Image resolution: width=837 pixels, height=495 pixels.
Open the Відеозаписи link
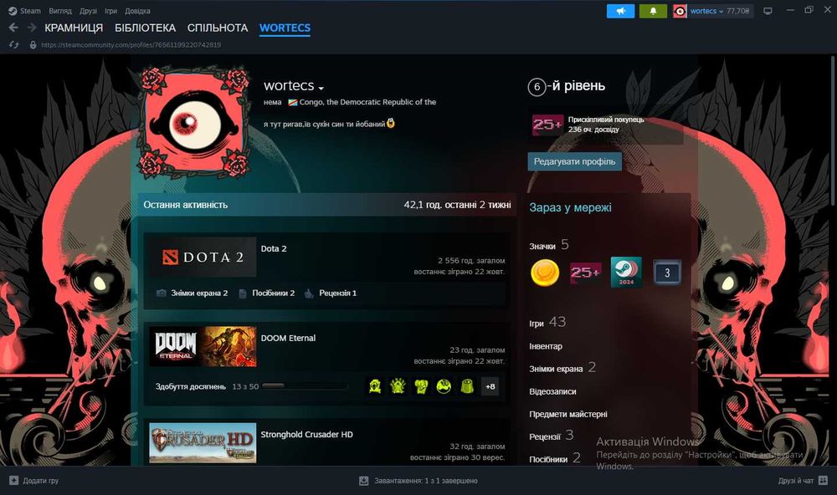pos(552,391)
